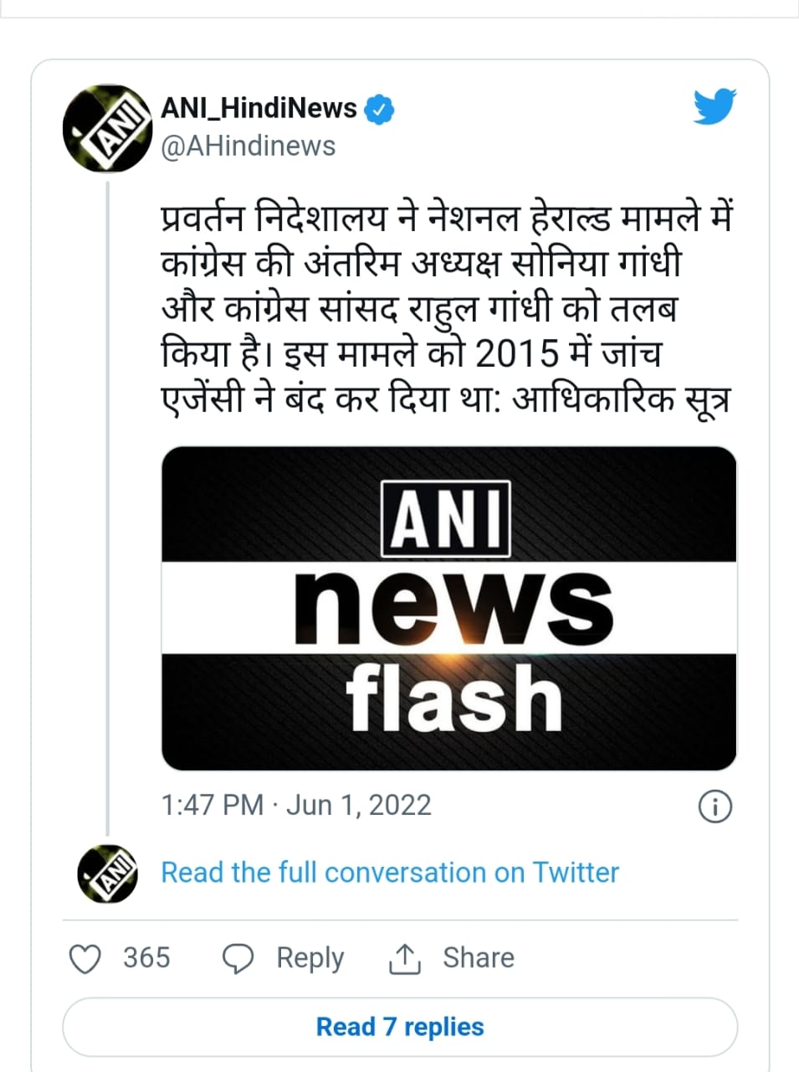Click the Reply text label
799x1072 pixels.
pos(310,958)
